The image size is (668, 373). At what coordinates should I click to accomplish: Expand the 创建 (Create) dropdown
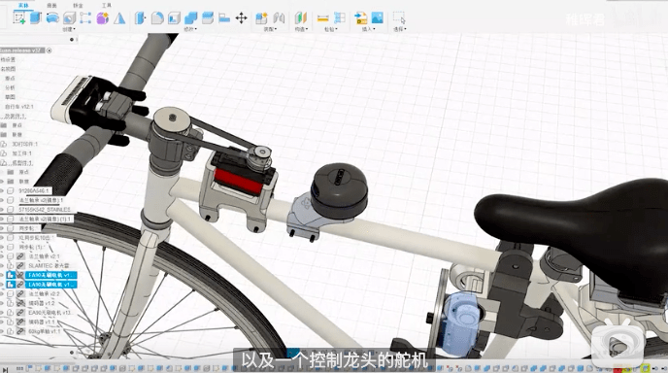coord(69,29)
